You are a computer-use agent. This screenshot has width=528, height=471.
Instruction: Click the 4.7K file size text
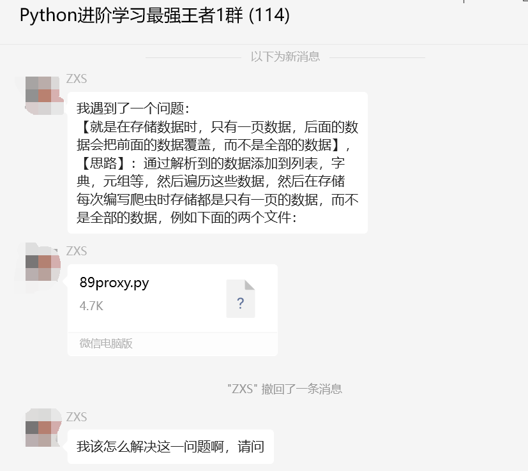pos(91,306)
